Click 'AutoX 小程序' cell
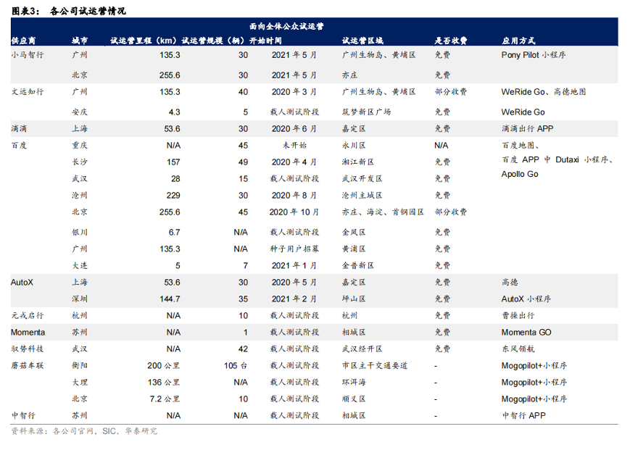Viewport: 630px width, 450px height. (526, 299)
